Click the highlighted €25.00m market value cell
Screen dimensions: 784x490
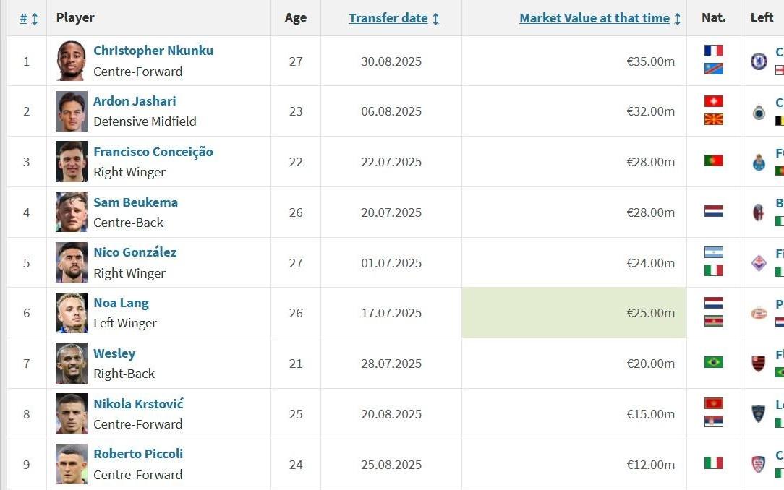pyautogui.click(x=574, y=313)
